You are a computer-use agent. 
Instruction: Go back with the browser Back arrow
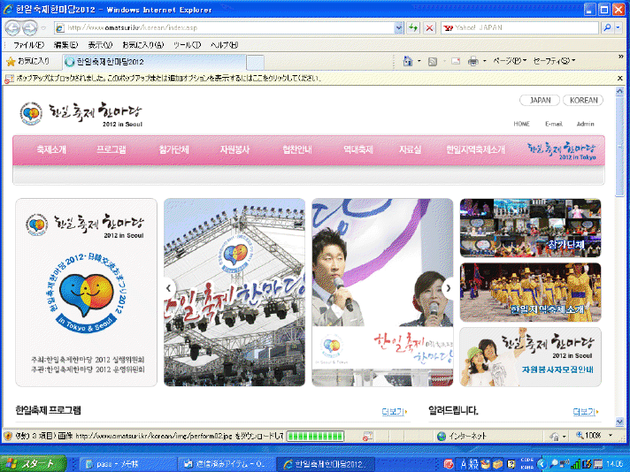click(x=12, y=27)
